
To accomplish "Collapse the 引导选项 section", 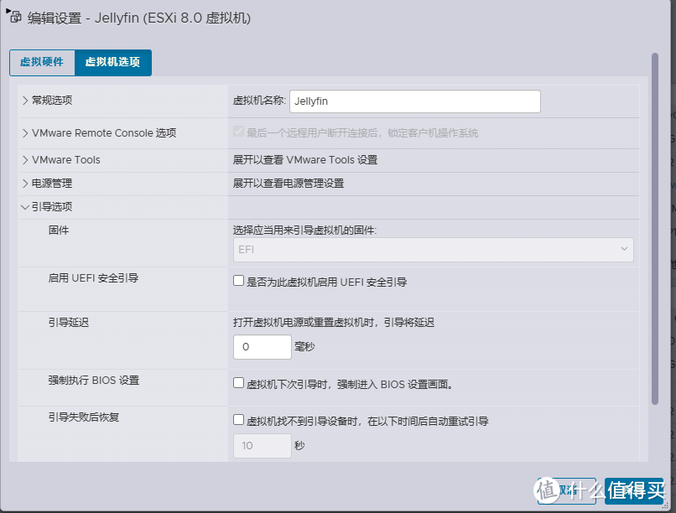I will 25,207.
